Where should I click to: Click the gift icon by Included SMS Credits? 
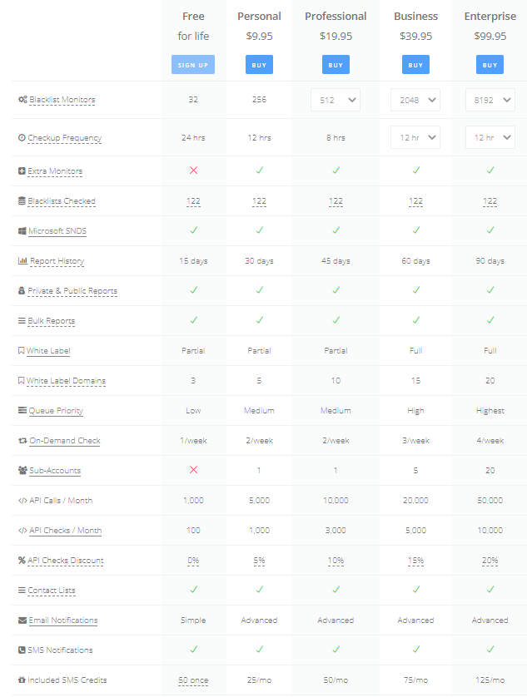(22, 680)
